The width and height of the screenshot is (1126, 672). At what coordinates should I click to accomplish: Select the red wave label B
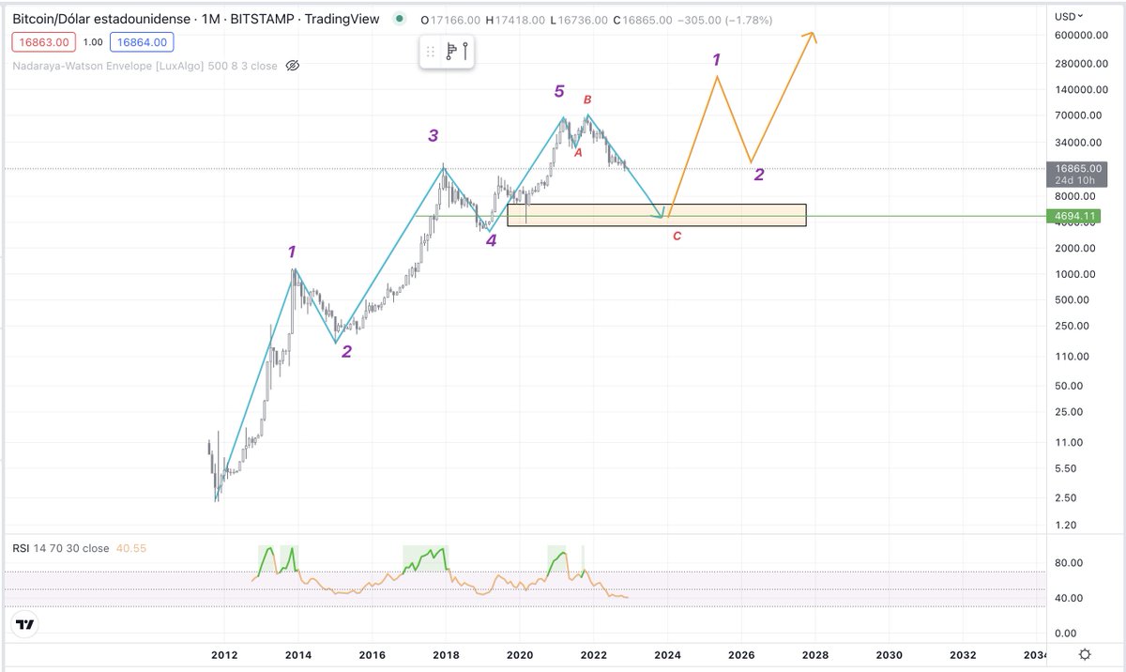pos(587,99)
